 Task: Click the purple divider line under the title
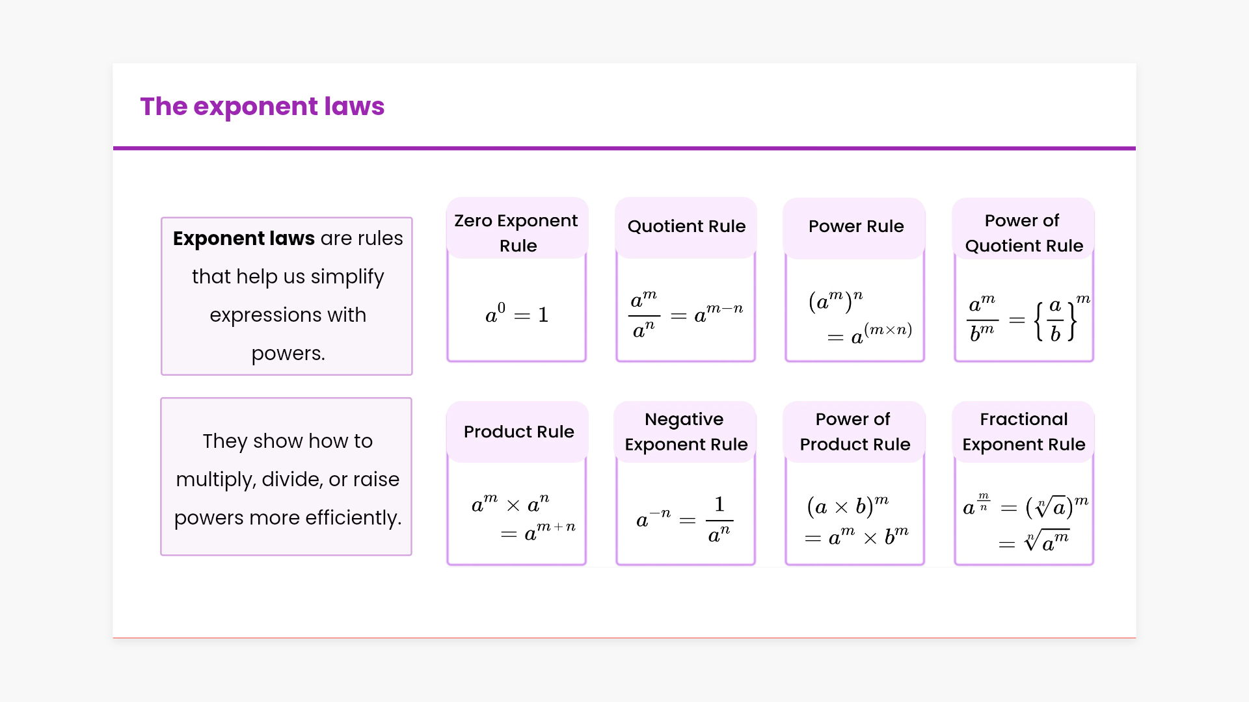coord(624,148)
